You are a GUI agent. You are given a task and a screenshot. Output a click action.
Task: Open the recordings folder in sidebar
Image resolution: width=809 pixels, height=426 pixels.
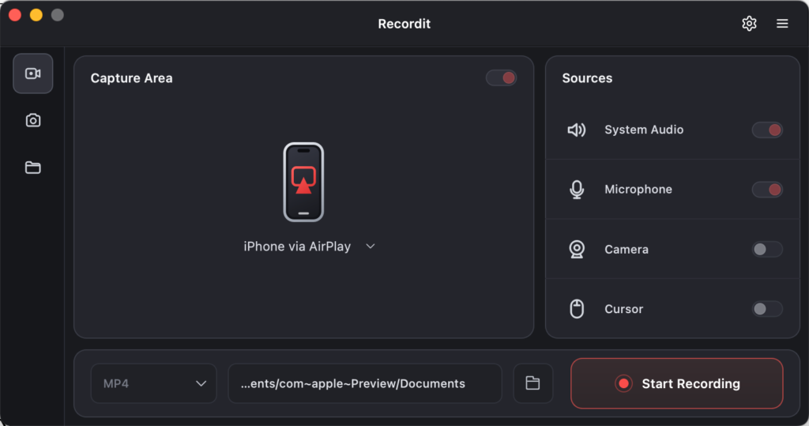33,168
